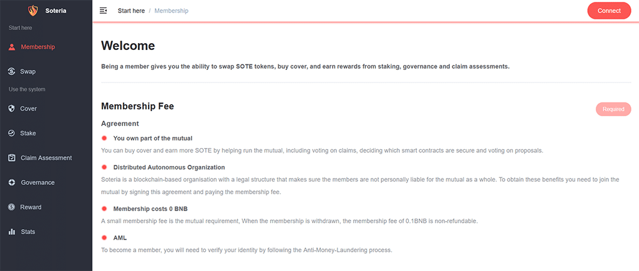Click the Reward dollar coin icon
The image size is (639, 271).
[x=12, y=207]
